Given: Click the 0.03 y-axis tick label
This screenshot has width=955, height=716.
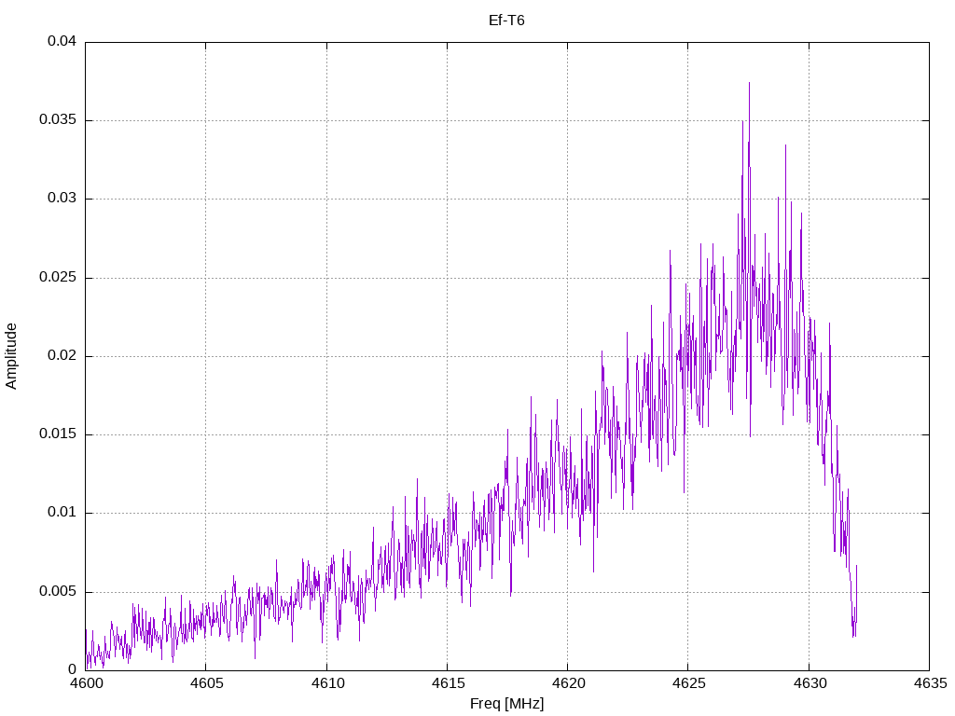Looking at the screenshot, I should coord(62,199).
